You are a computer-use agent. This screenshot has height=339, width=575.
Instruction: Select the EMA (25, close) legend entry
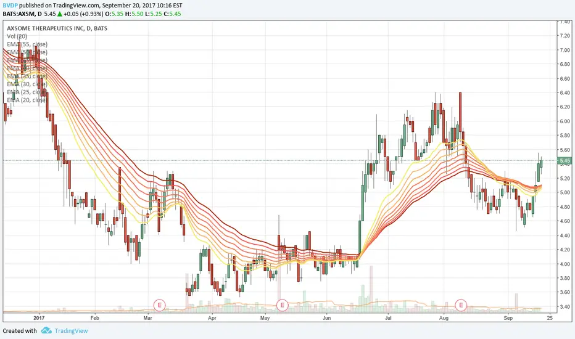pyautogui.click(x=27, y=92)
